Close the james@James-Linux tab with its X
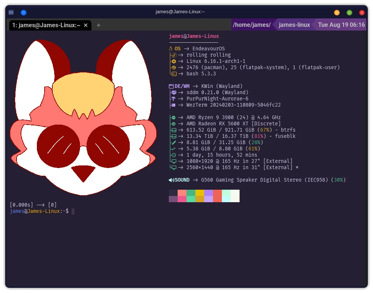Viewport: 373px width, 293px height. [86, 25]
